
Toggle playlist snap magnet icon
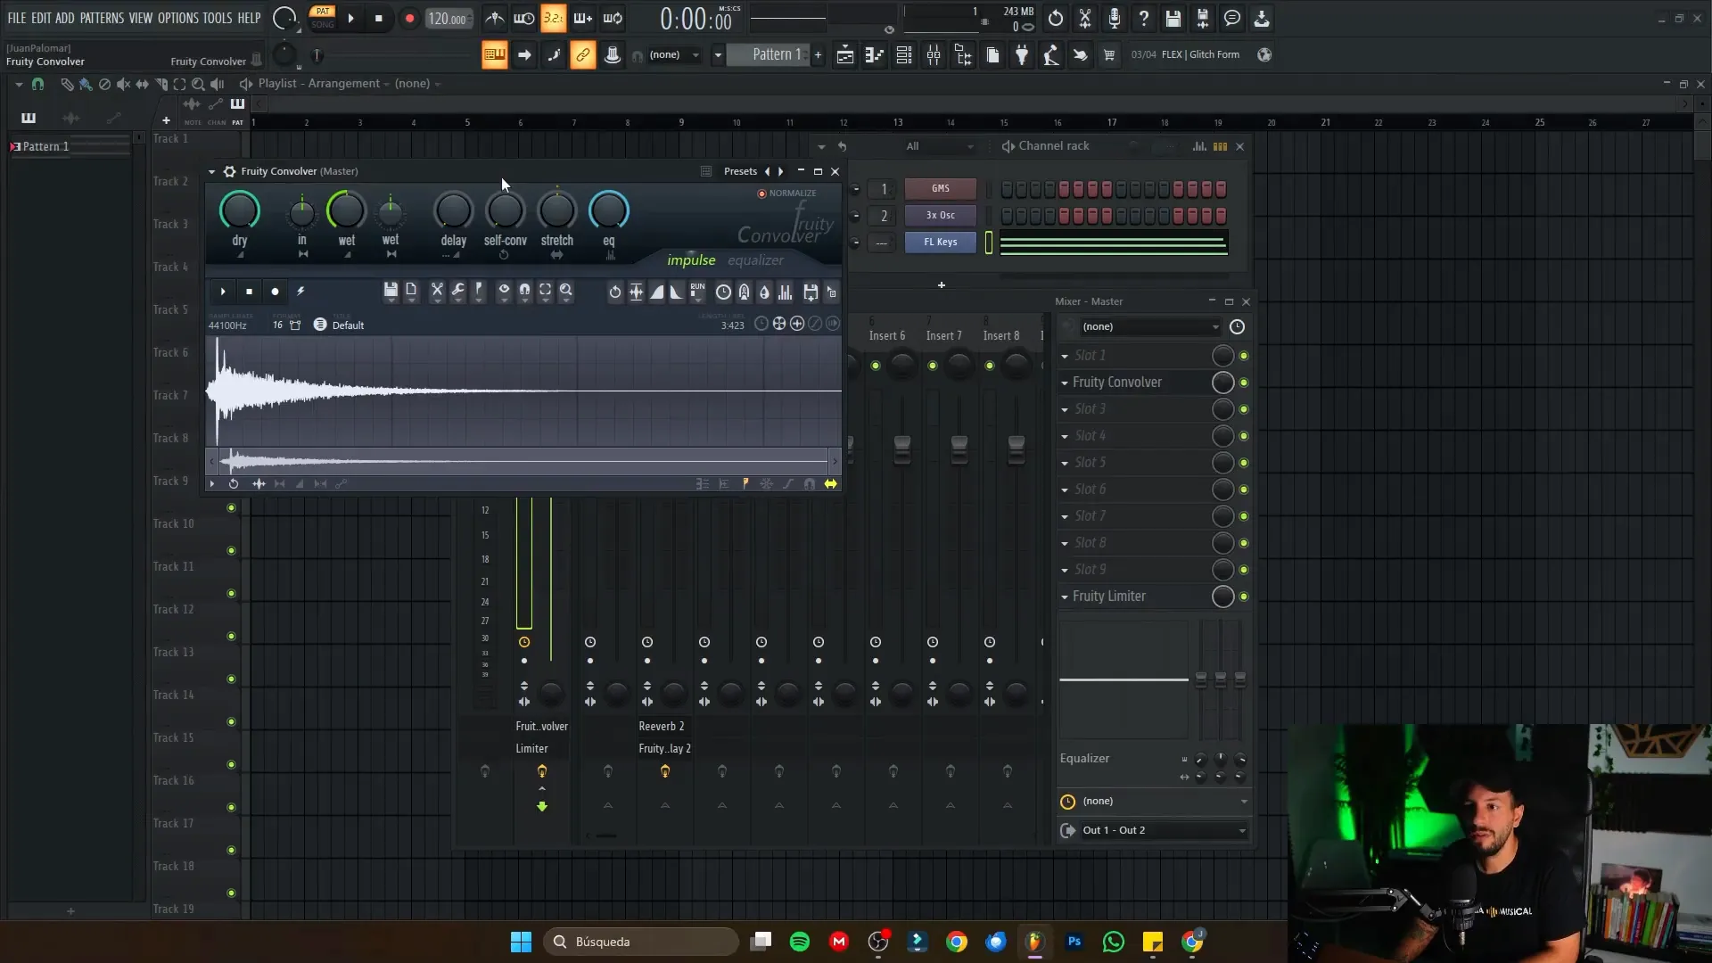[37, 84]
